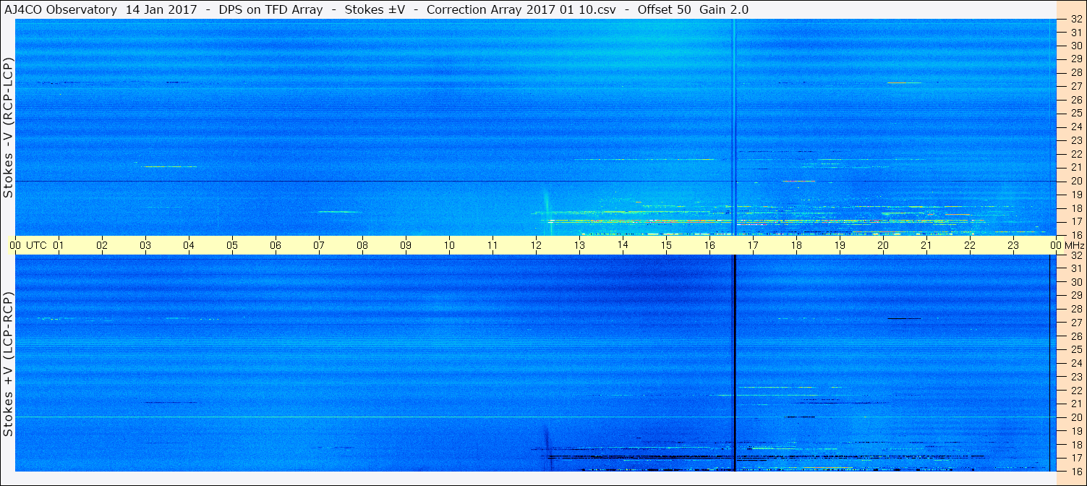The height and width of the screenshot is (486, 1087).
Task: Select the 04 hour marker on time axis
Action: pyautogui.click(x=189, y=245)
